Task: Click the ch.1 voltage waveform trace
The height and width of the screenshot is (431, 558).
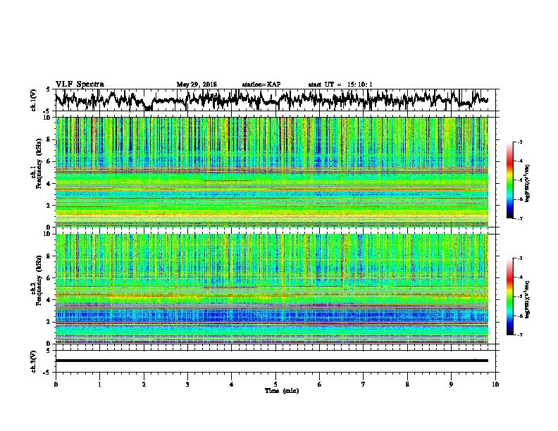Action: click(x=271, y=99)
